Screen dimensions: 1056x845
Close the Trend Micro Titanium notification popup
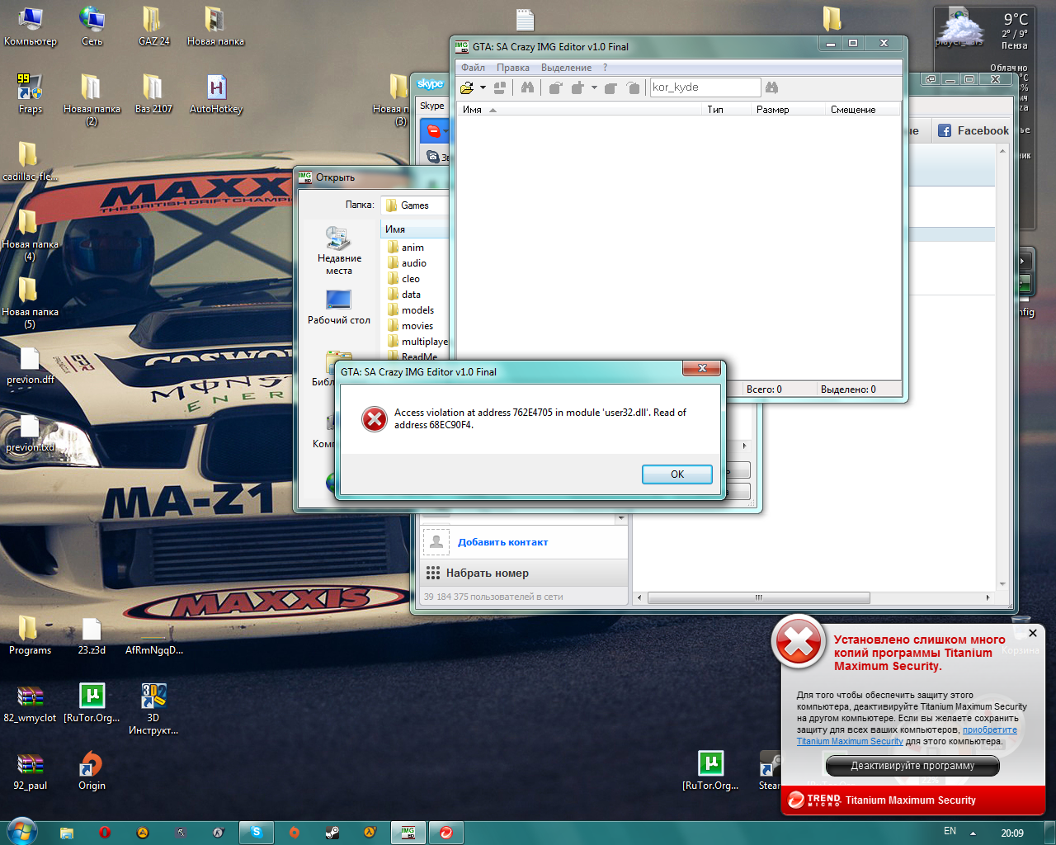click(x=1032, y=633)
